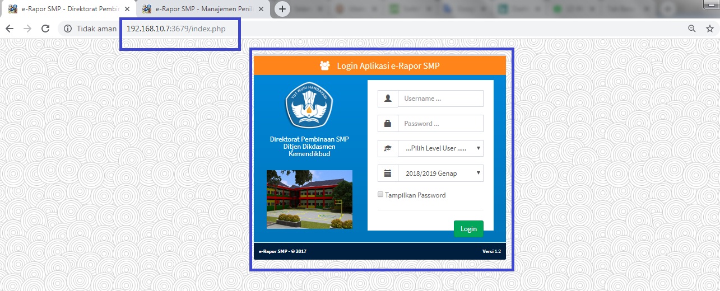
Task: Click the calendar icon beside semester dropdown
Action: (x=388, y=173)
